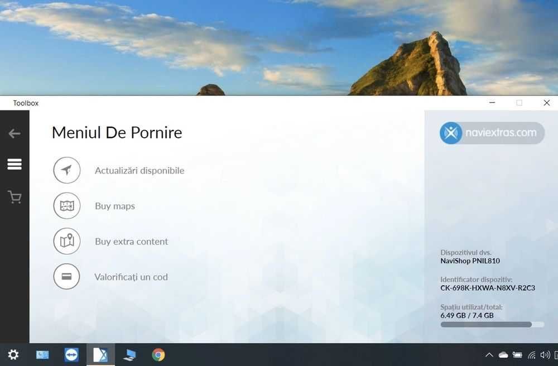Image resolution: width=558 pixels, height=366 pixels.
Task: Open TeamViewer from the taskbar
Action: pos(71,355)
